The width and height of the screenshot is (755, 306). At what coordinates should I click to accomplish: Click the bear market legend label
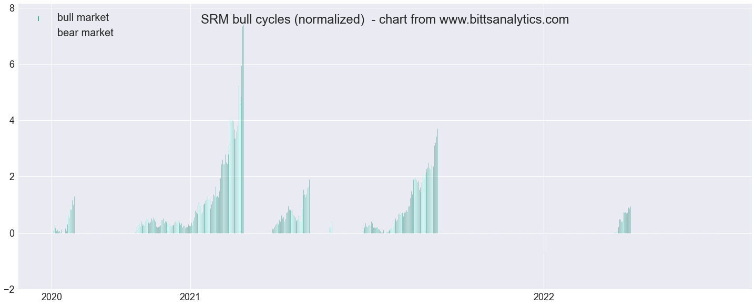tap(85, 33)
